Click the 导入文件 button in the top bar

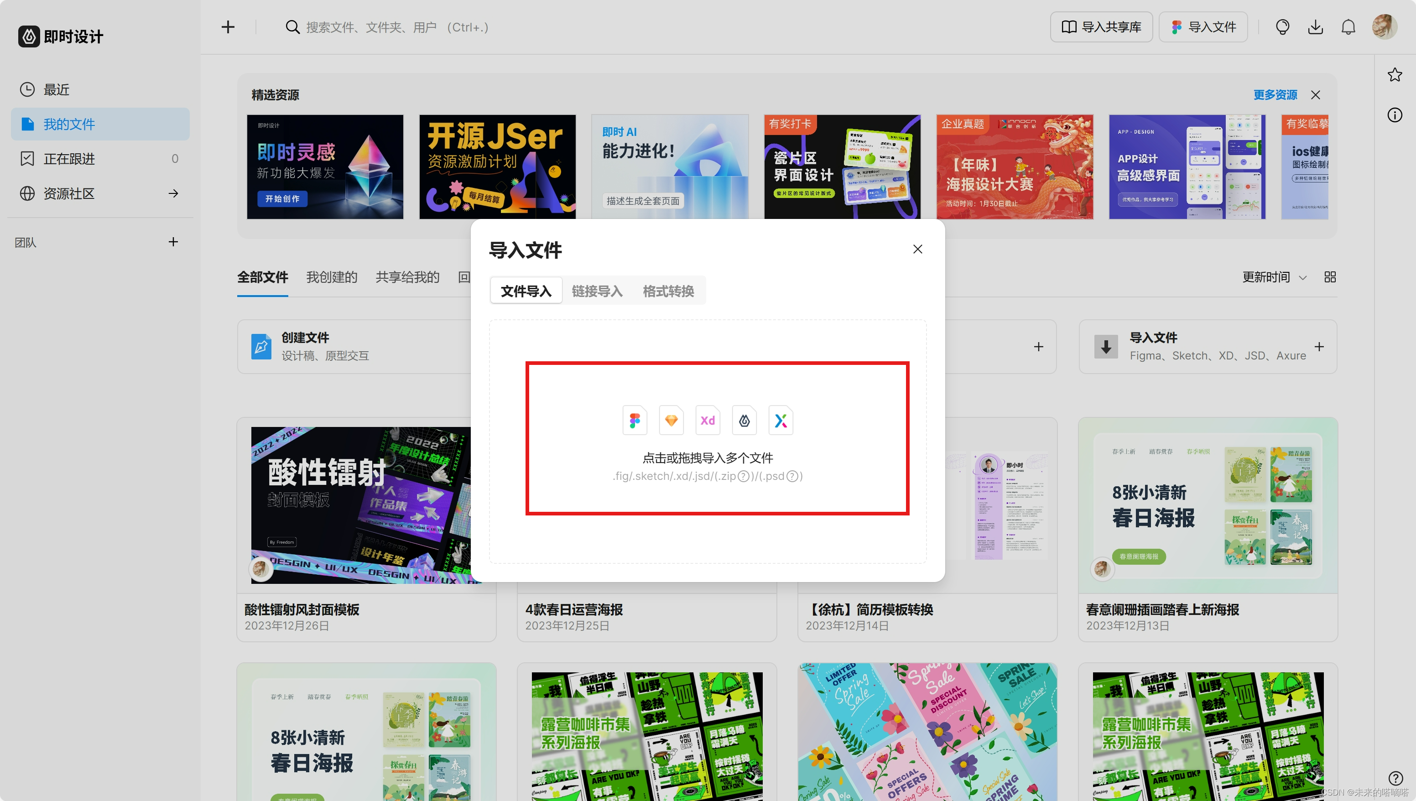point(1203,27)
